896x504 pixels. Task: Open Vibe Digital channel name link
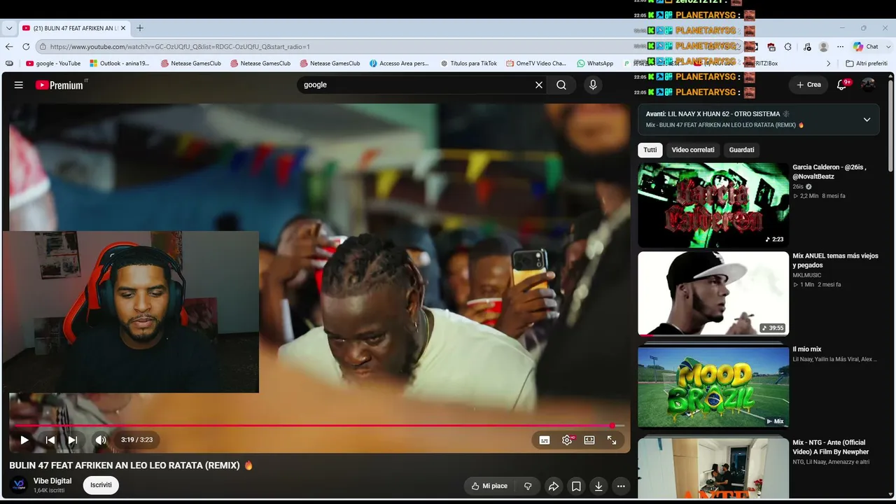point(52,481)
